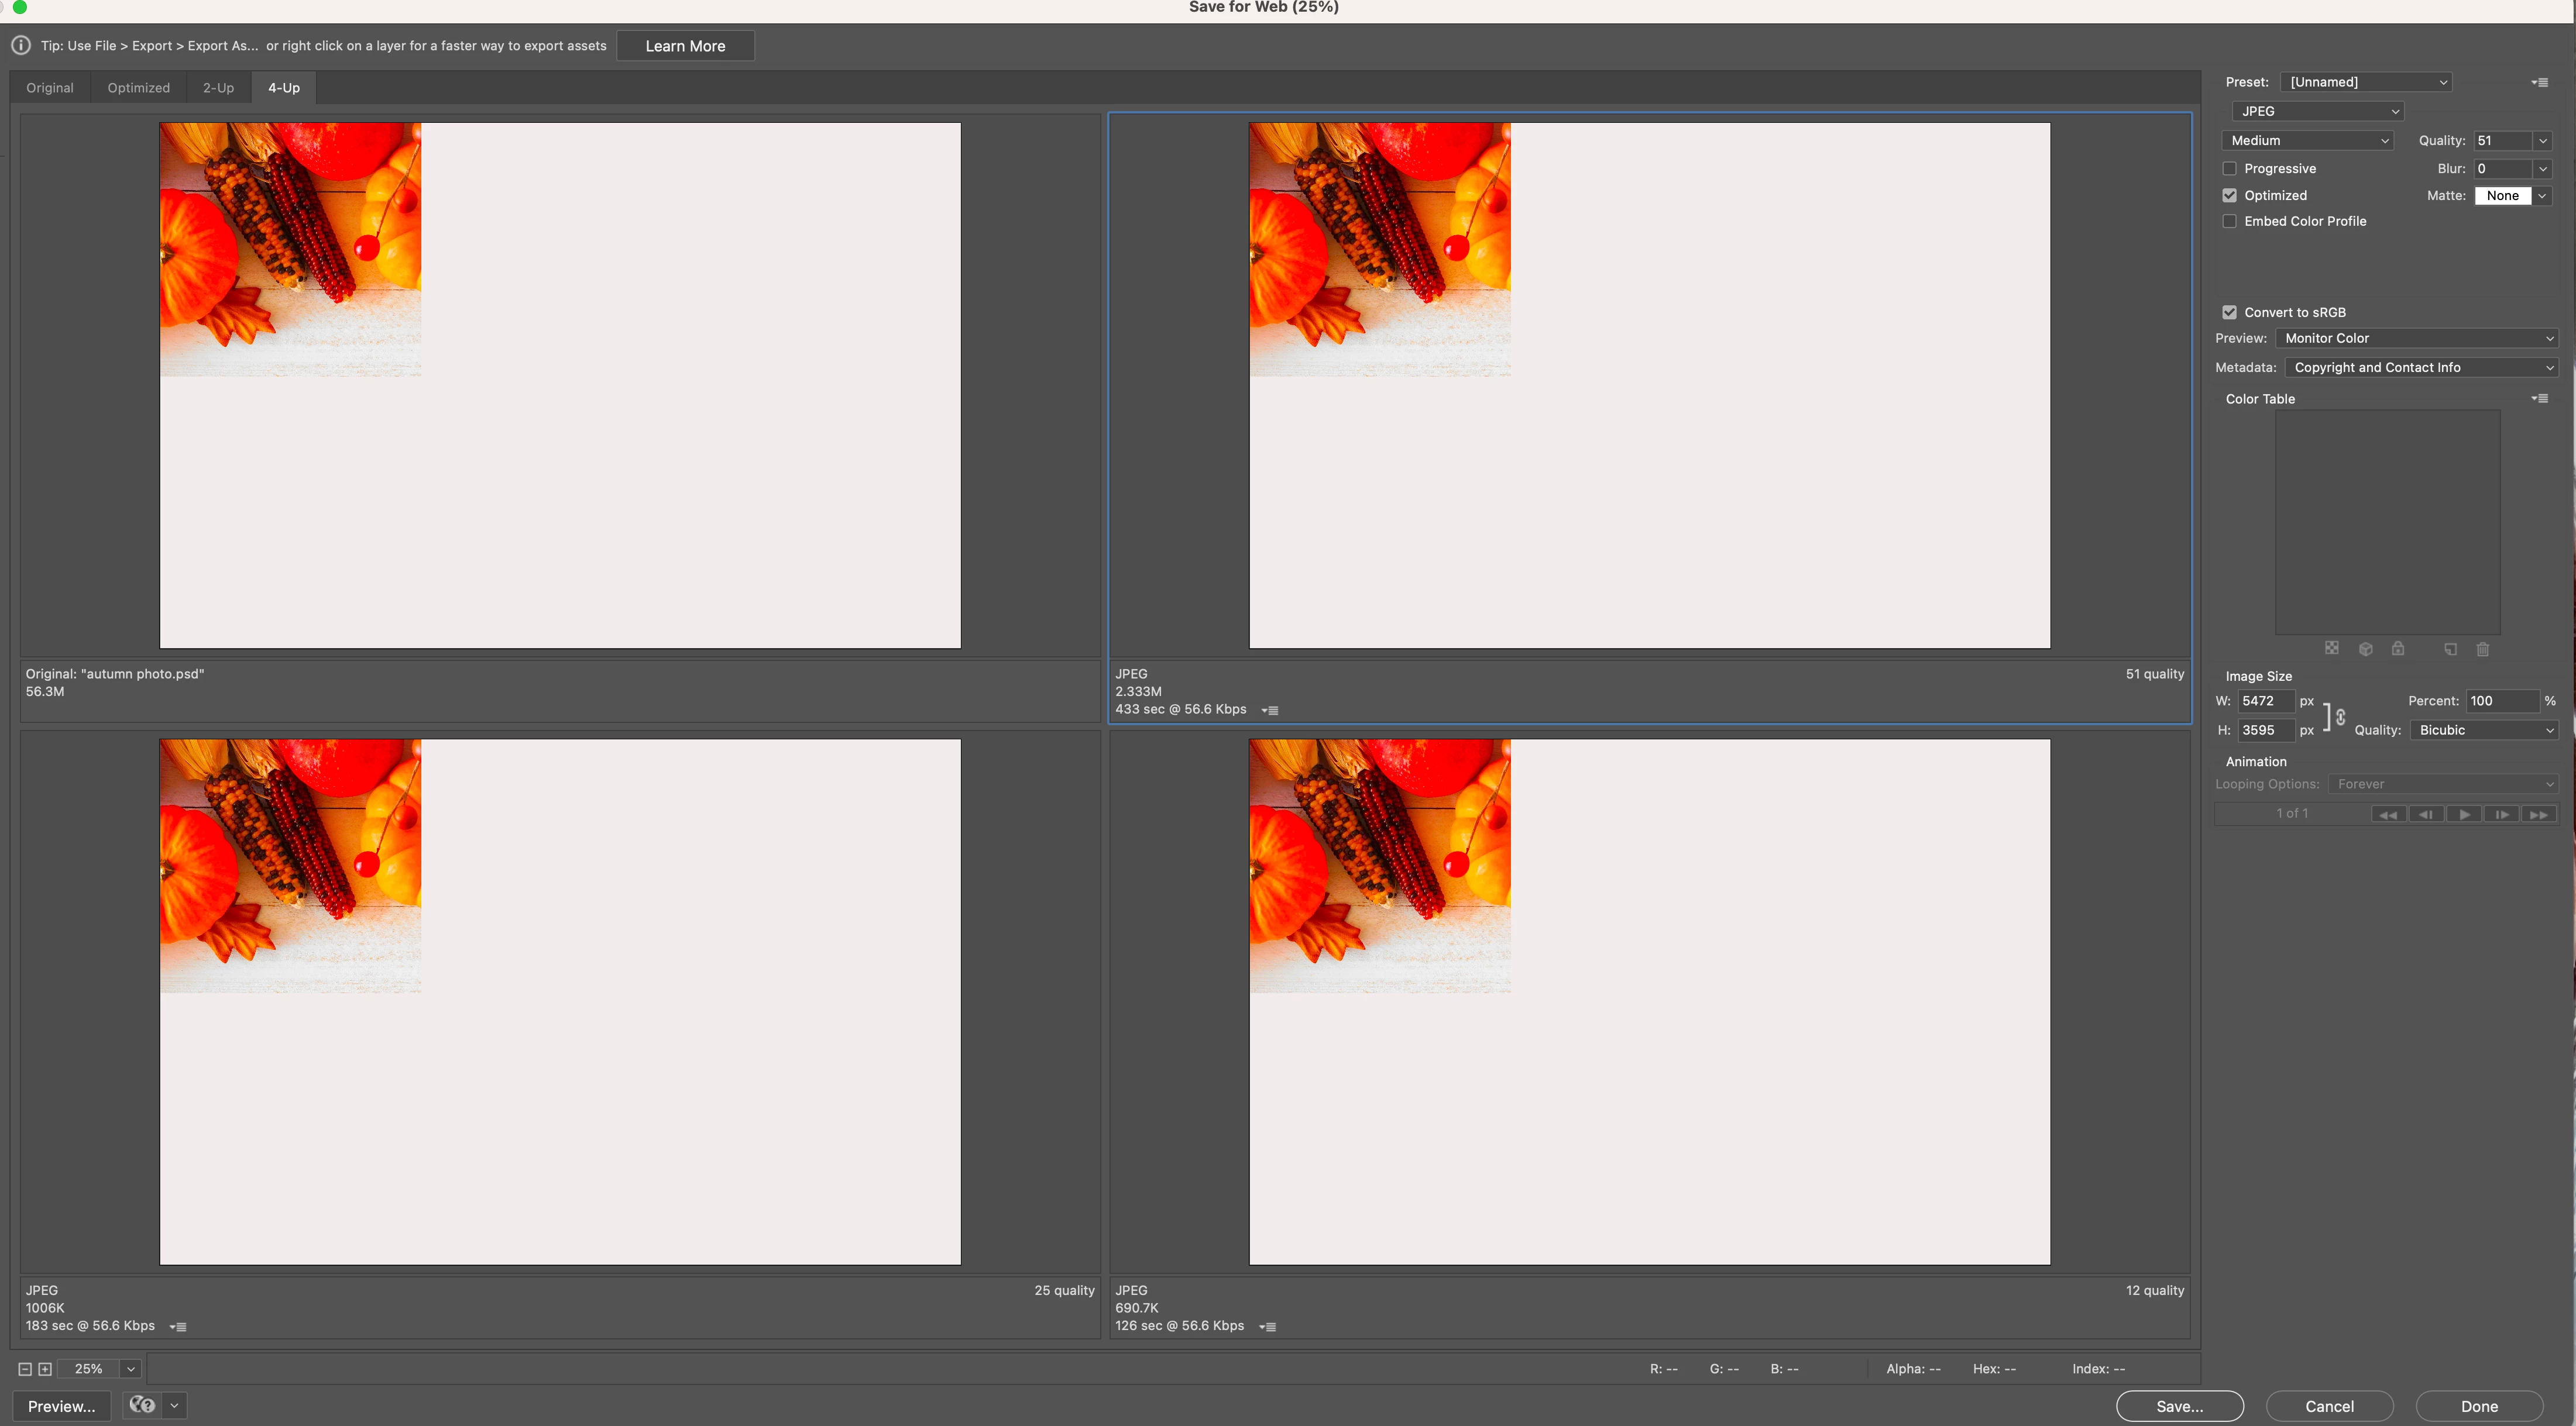
Task: Click the browser preview globe icon
Action: [x=142, y=1405]
